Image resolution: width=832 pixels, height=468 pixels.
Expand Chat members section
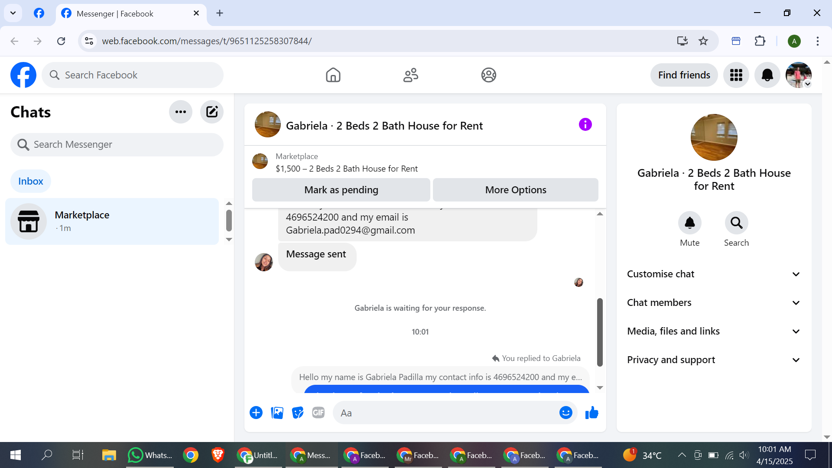click(714, 302)
